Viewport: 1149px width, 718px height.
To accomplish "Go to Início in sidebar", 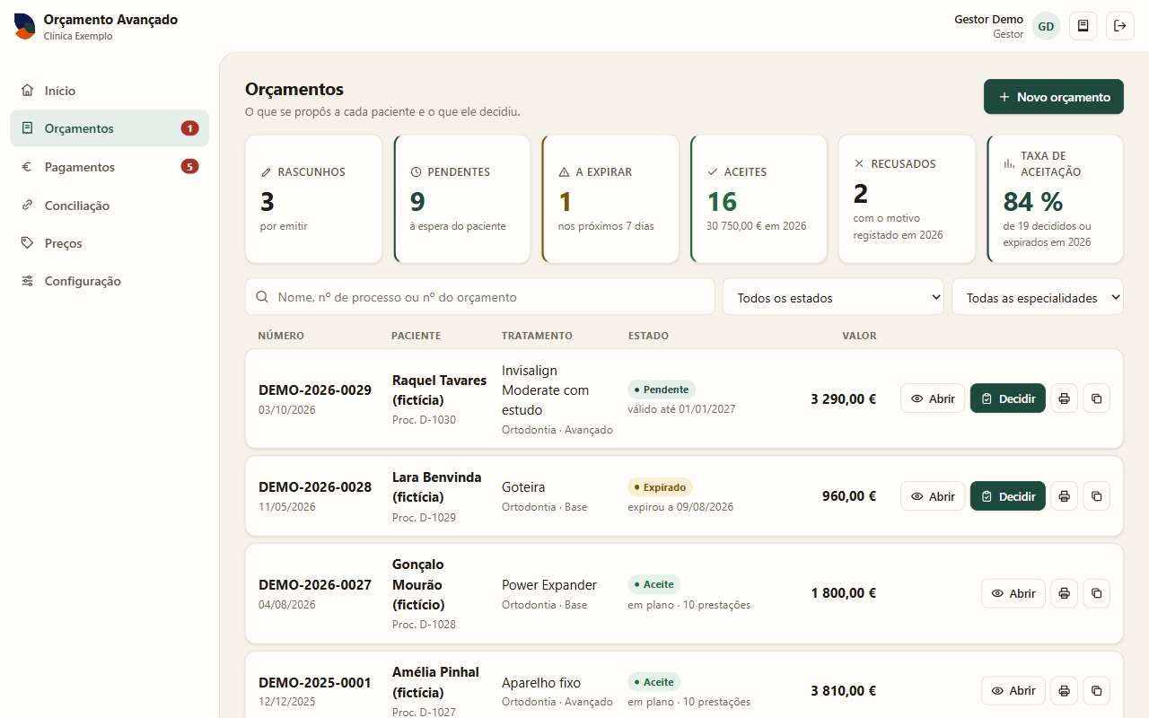I will click(110, 91).
